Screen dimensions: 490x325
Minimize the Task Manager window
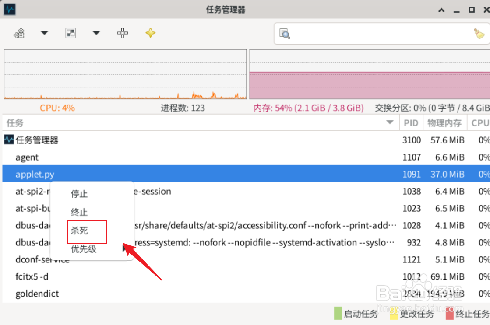point(457,11)
